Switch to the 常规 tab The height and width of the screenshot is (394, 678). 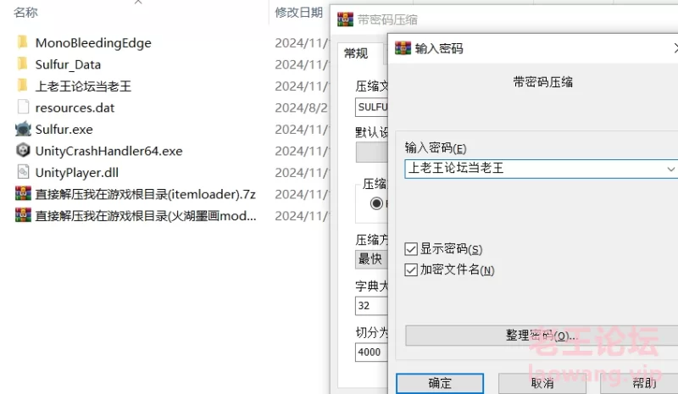356,53
